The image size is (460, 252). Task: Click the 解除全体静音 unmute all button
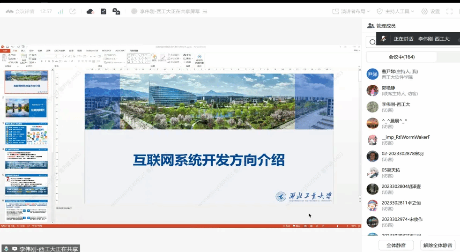coord(438,245)
